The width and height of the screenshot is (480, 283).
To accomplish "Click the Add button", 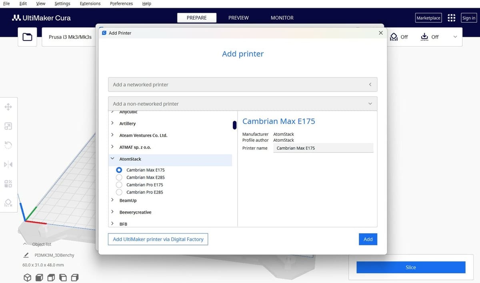I will [368, 239].
